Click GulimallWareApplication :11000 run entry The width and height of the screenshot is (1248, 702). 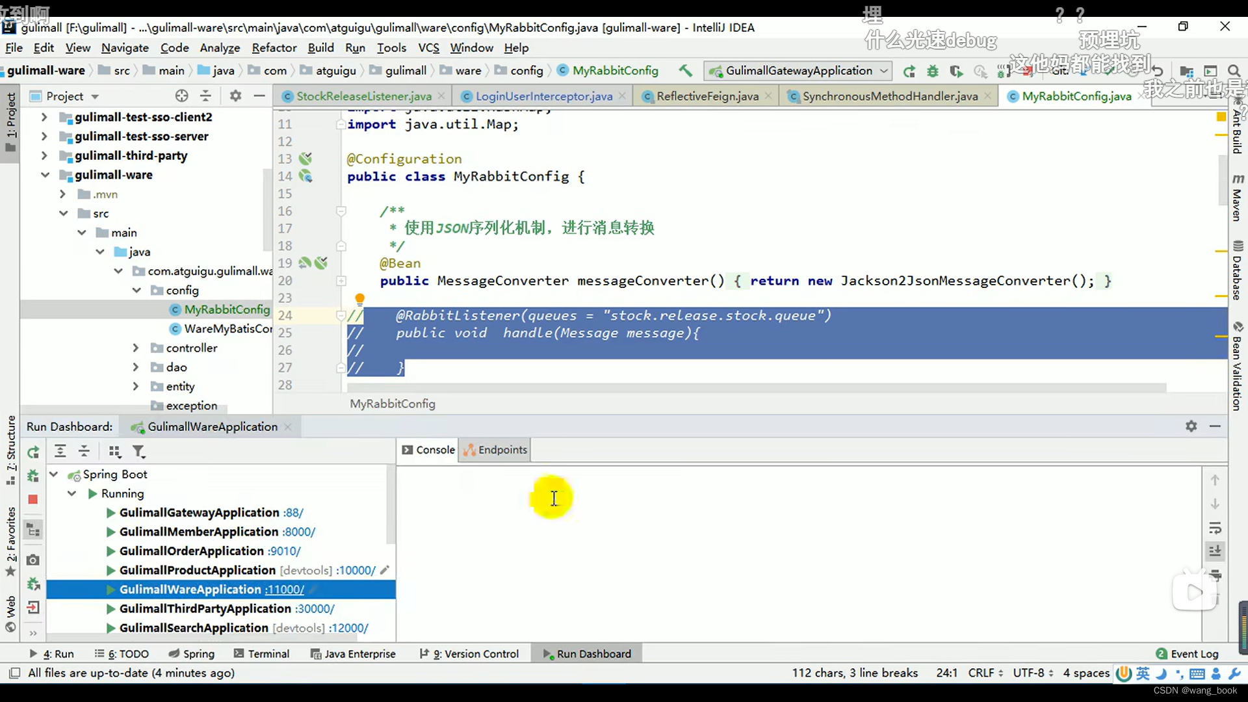211,589
